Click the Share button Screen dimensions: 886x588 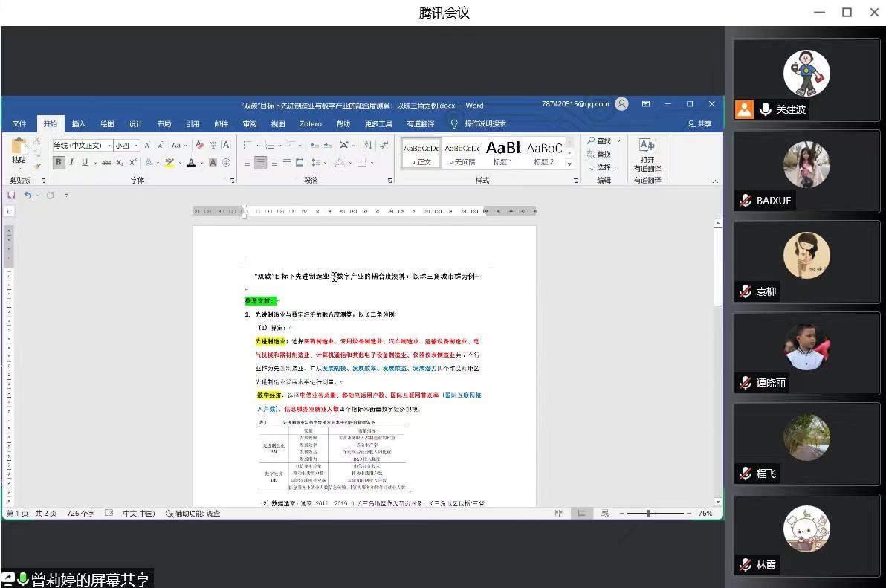[x=699, y=124]
